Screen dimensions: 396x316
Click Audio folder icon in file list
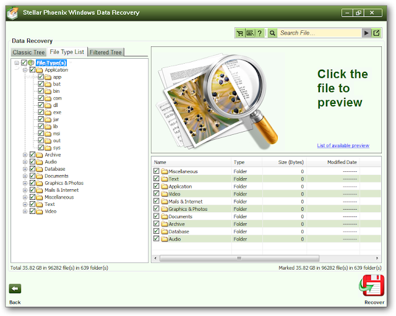coord(165,239)
